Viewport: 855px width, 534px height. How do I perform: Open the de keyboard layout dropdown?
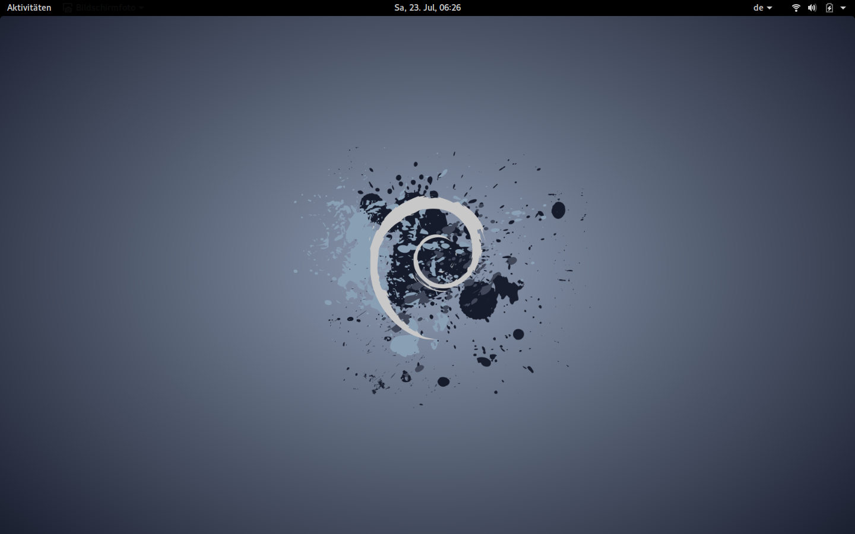763,8
